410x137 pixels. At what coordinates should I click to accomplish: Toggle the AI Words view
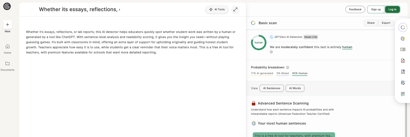click(x=295, y=88)
